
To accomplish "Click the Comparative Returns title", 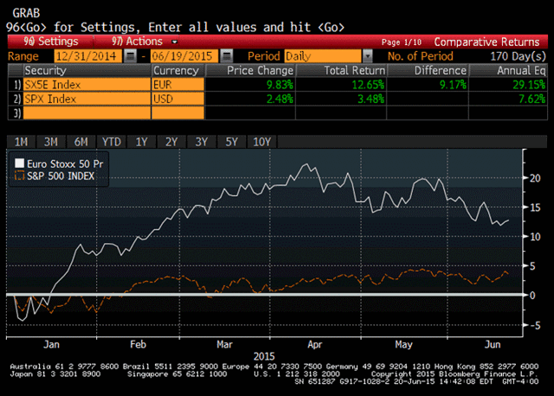I will click(x=486, y=42).
